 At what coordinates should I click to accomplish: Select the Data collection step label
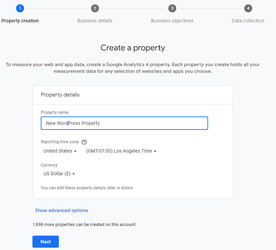pyautogui.click(x=248, y=20)
